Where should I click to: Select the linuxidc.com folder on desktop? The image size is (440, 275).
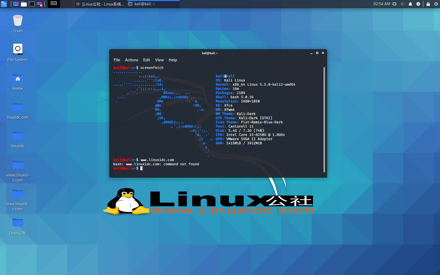click(x=18, y=111)
